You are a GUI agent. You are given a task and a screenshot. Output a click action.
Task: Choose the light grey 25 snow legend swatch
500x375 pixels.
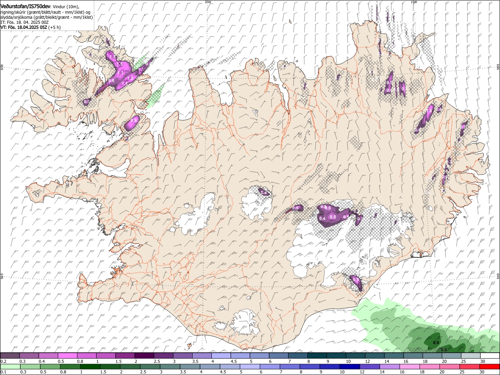470,356
